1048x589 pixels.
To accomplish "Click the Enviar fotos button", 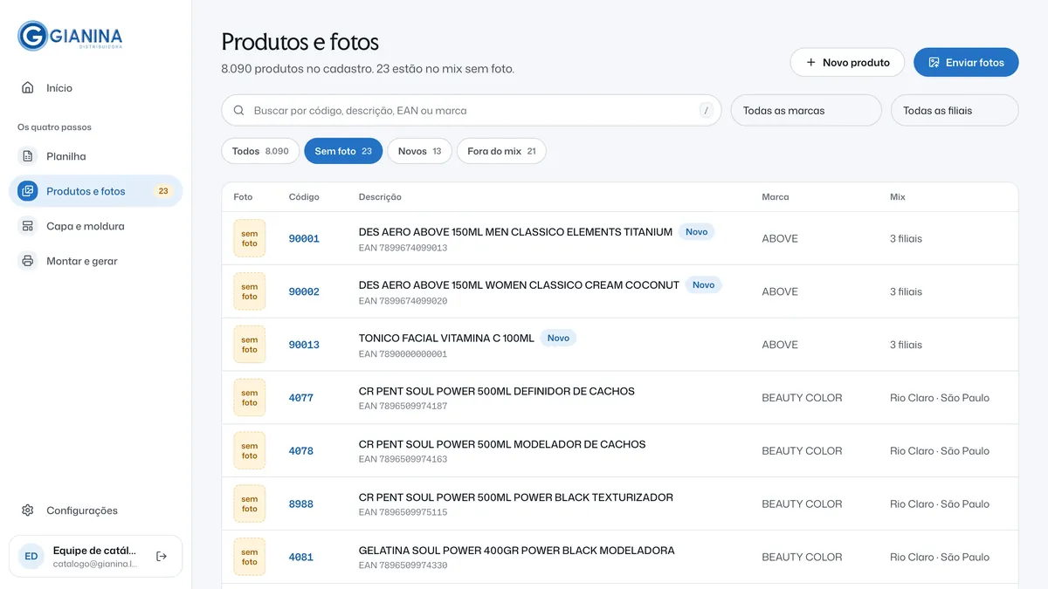I will click(x=966, y=62).
